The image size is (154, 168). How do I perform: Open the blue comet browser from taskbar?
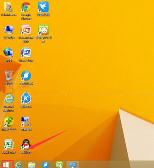click(x=46, y=165)
